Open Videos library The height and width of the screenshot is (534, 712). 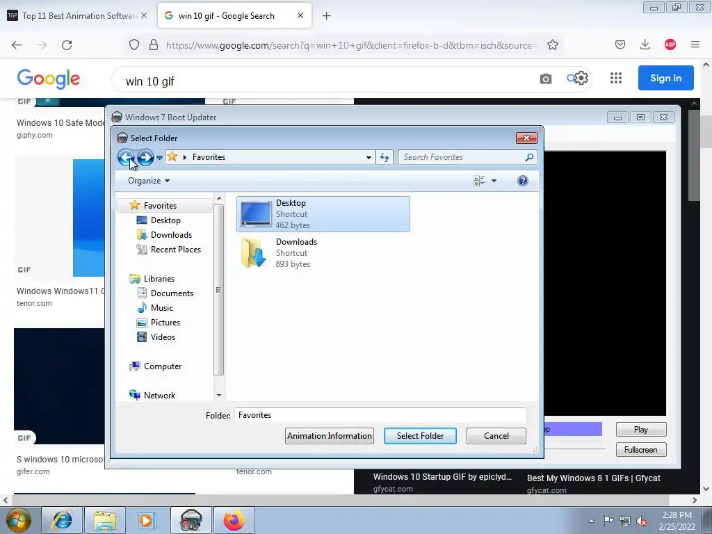click(163, 337)
